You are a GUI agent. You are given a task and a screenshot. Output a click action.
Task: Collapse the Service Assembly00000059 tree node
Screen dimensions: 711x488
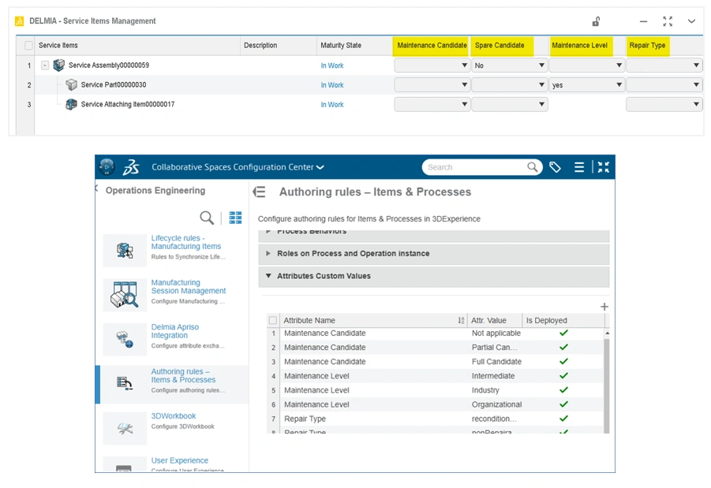click(x=45, y=65)
